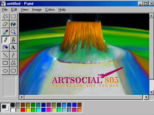154x115 pixels.
Task: Pick the yellow color swatch
Action: point(28,110)
